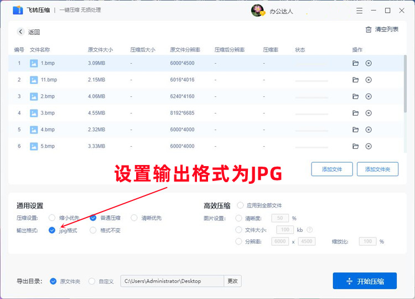Go back using the 返回 arrow
Image resolution: width=415 pixels, height=299 pixels.
coord(20,32)
